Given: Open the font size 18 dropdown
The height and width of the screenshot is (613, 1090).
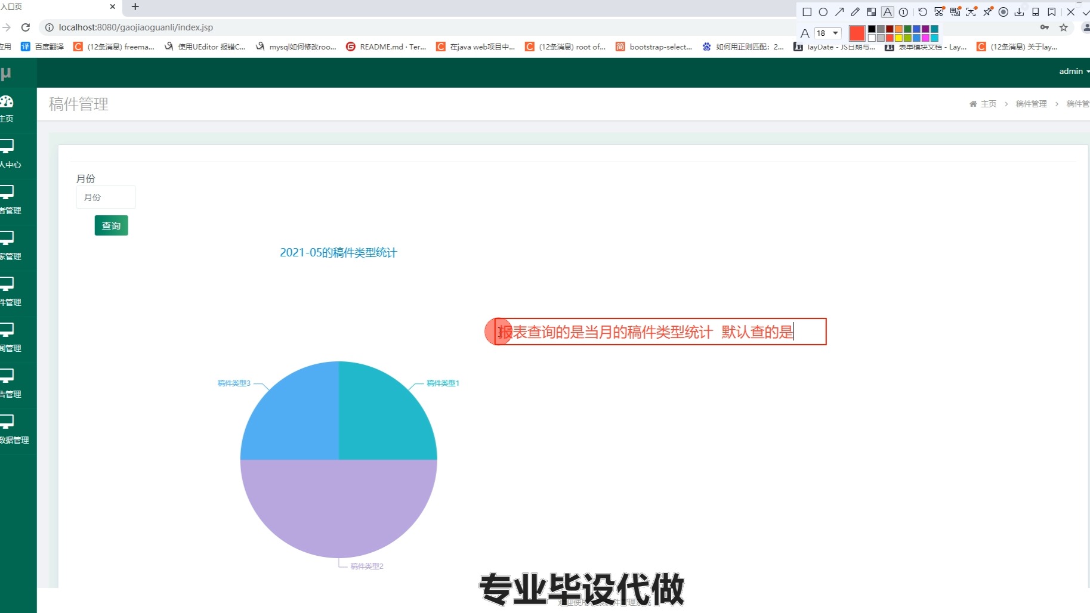Looking at the screenshot, I should (x=828, y=33).
